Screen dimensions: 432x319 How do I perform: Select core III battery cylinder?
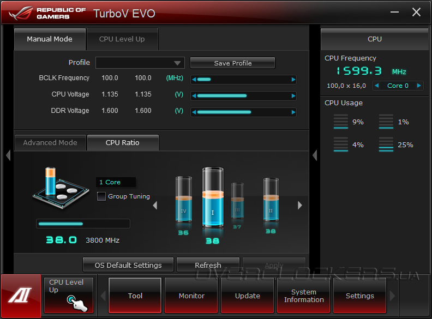(237, 201)
